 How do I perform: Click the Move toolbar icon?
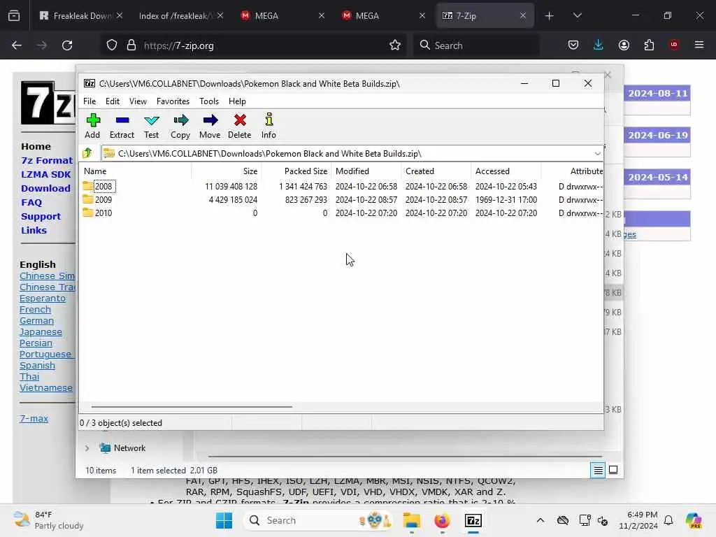coord(210,126)
